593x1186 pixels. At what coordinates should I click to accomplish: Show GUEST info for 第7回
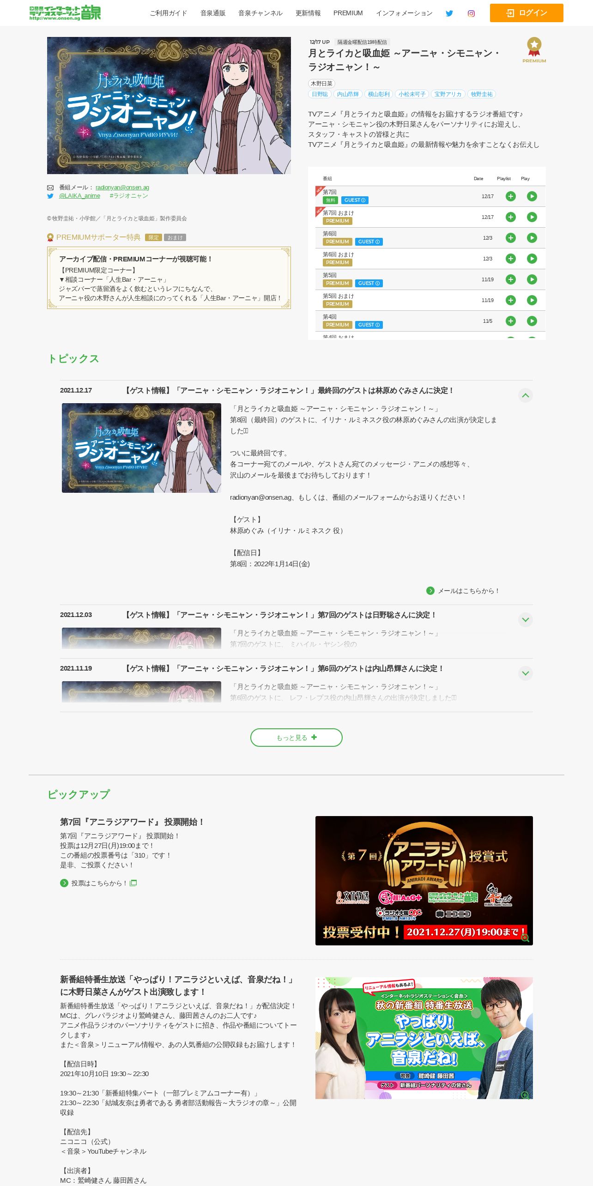point(355,200)
